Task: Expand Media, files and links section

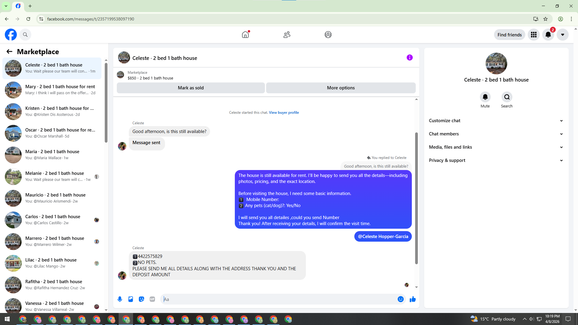Action: [x=496, y=147]
